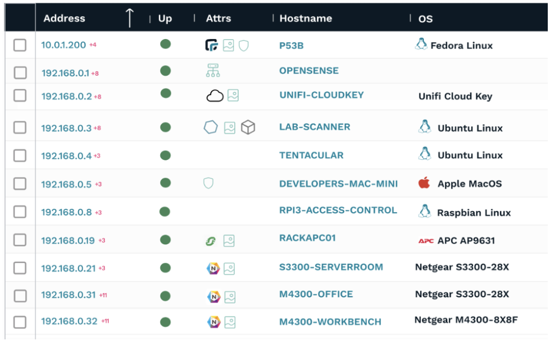Click the CrowdStrike icon in the P53B row
Viewport: 550px width, 343px height.
click(x=211, y=45)
